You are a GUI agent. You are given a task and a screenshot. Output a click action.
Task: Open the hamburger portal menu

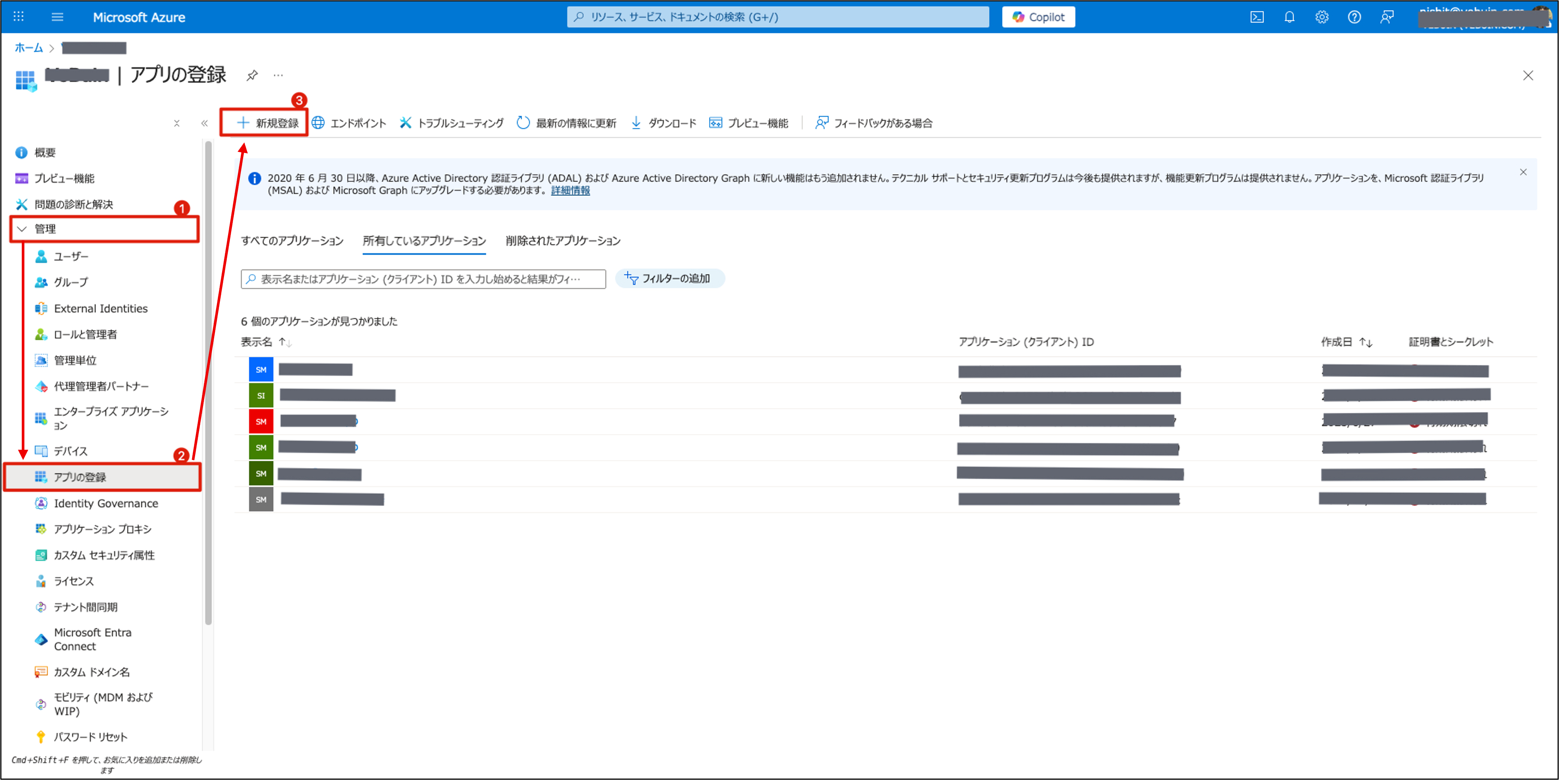coord(57,17)
